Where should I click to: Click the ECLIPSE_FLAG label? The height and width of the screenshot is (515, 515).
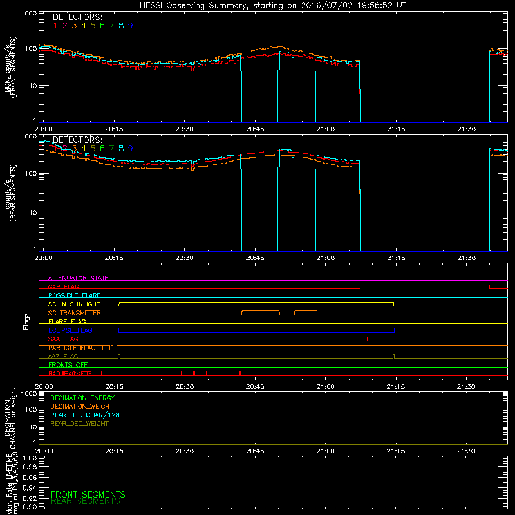70,330
